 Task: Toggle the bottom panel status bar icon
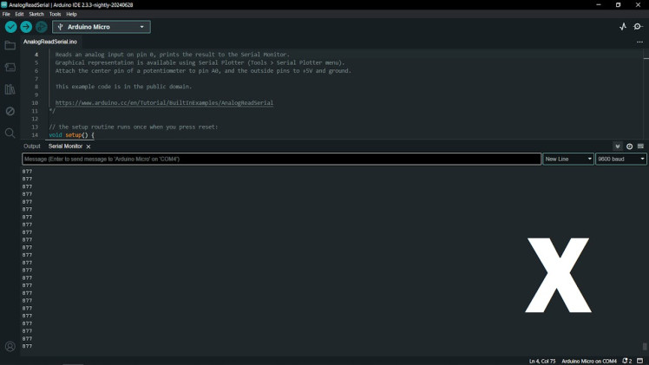point(640,361)
